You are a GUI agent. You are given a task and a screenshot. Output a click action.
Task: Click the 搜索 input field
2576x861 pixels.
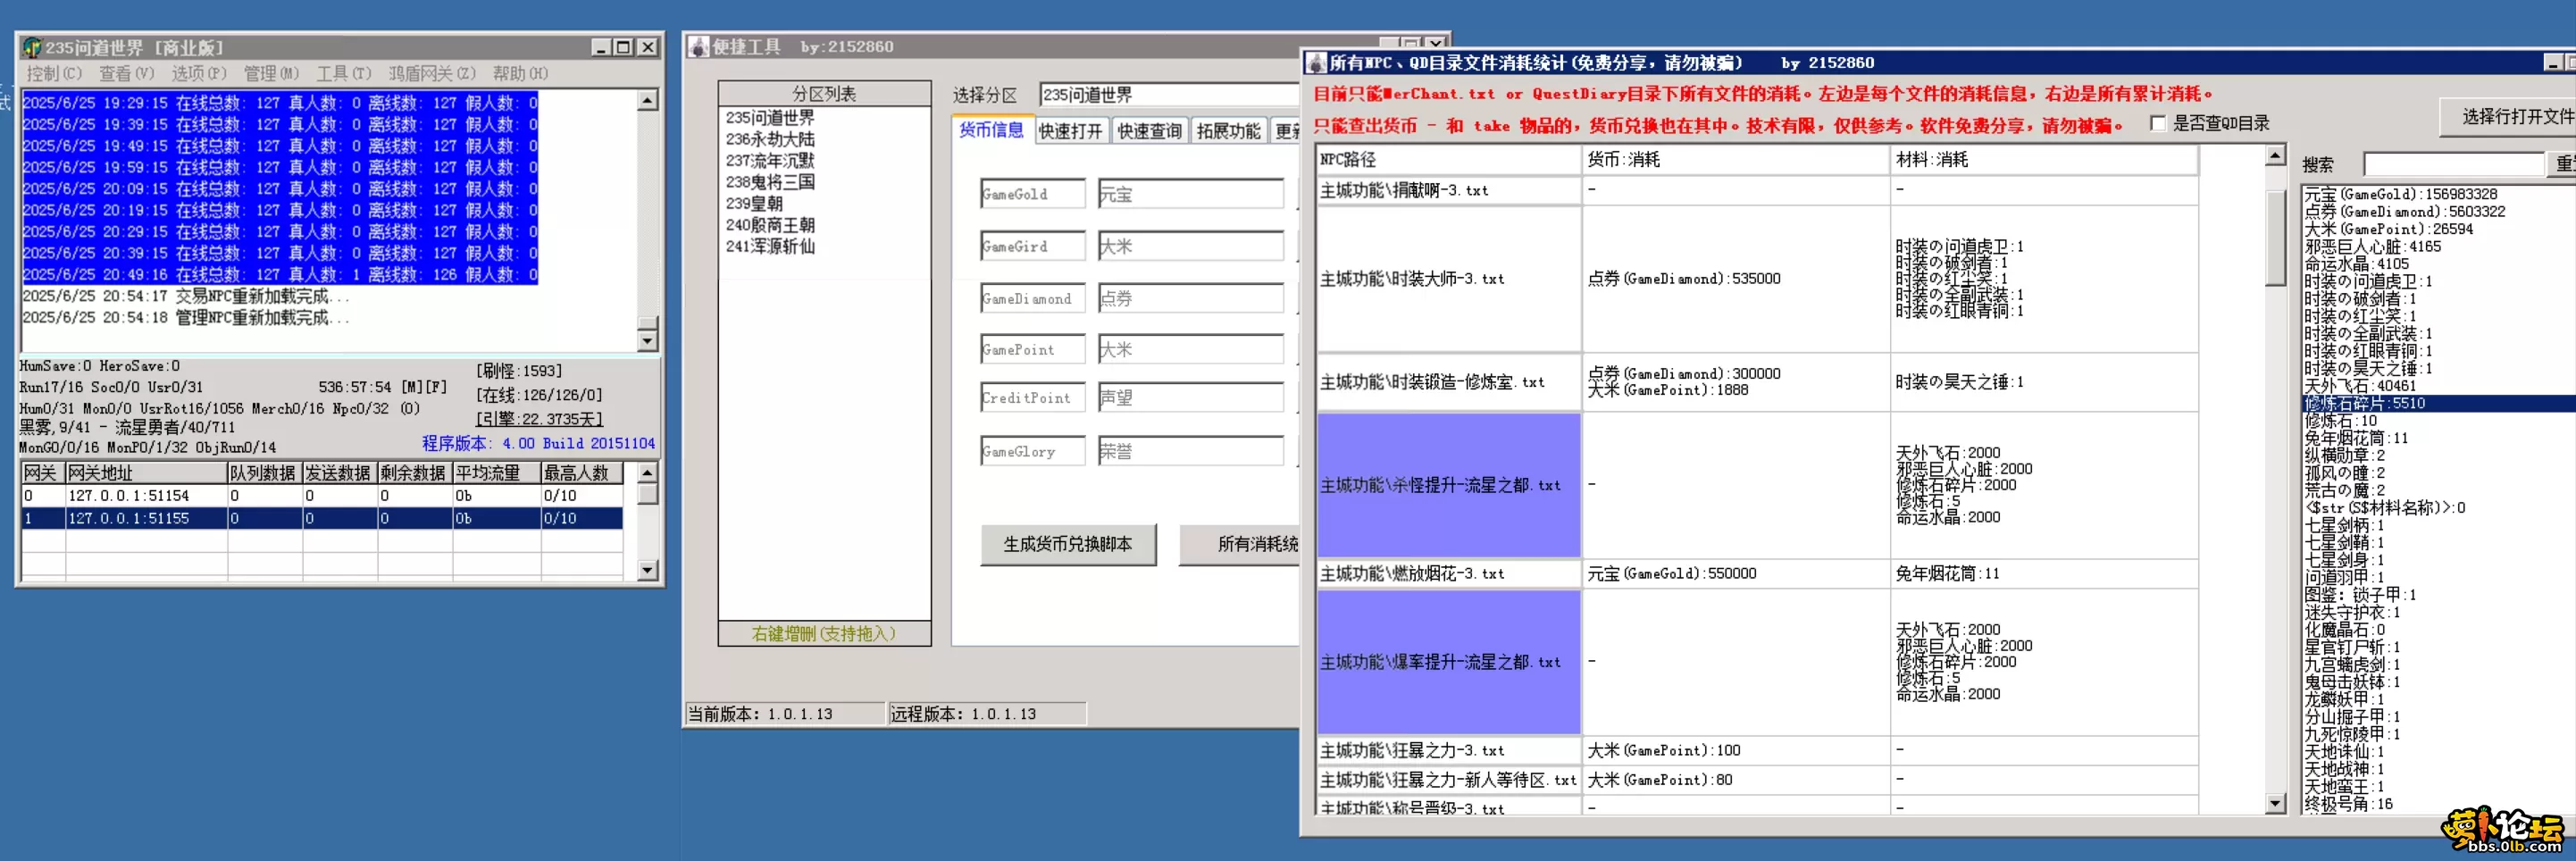(x=2453, y=164)
